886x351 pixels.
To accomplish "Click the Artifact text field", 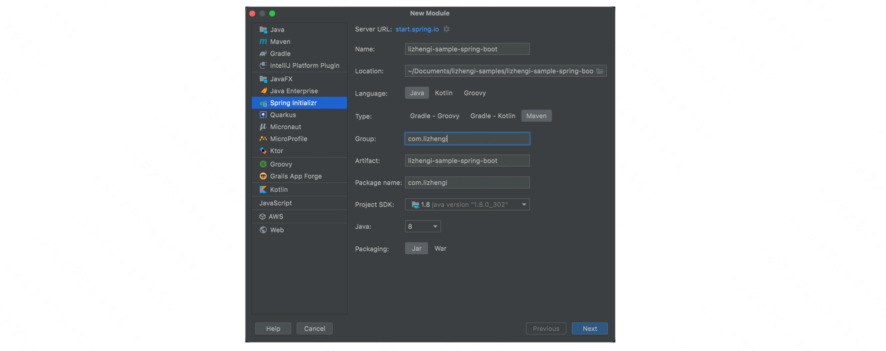I will (x=467, y=161).
